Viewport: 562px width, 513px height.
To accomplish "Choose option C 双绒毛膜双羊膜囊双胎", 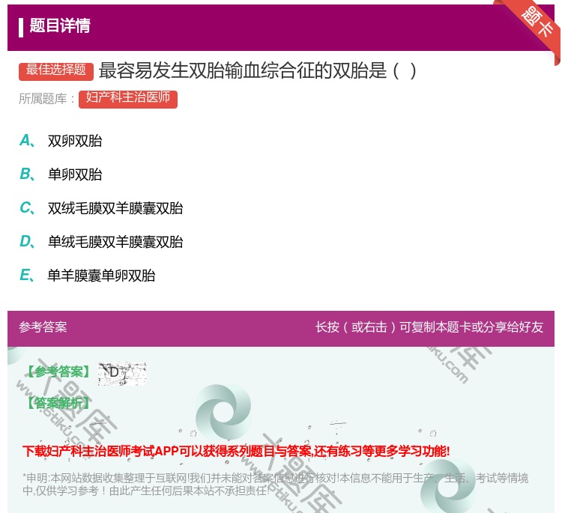I will 101,208.
